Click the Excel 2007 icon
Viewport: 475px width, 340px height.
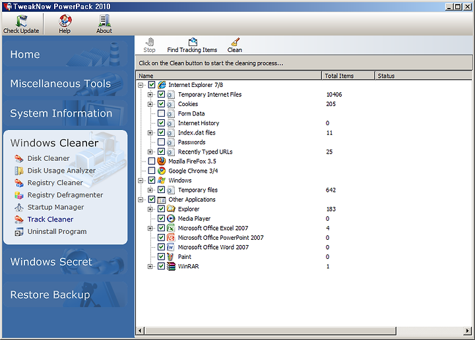click(x=171, y=228)
